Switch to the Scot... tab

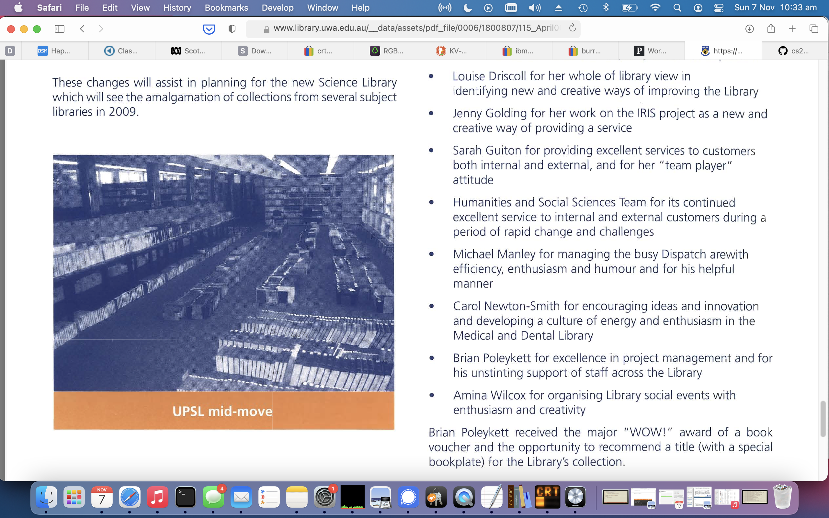pyautogui.click(x=188, y=51)
